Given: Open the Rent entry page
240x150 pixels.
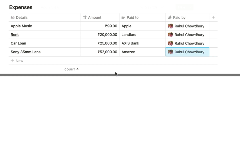Looking at the screenshot, I should point(15,35).
